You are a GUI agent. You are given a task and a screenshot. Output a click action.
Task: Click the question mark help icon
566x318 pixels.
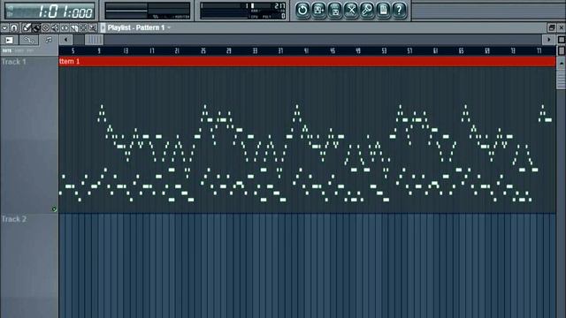pyautogui.click(x=399, y=10)
